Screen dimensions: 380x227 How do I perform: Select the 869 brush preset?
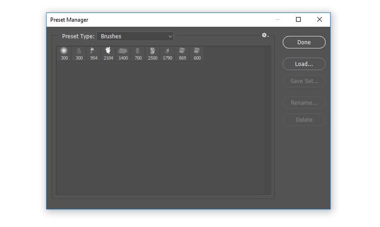pos(182,54)
